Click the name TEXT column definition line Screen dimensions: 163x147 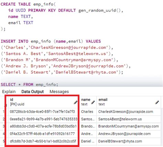point(21,17)
